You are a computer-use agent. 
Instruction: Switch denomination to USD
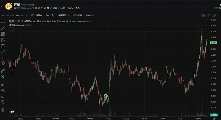[88, 15]
